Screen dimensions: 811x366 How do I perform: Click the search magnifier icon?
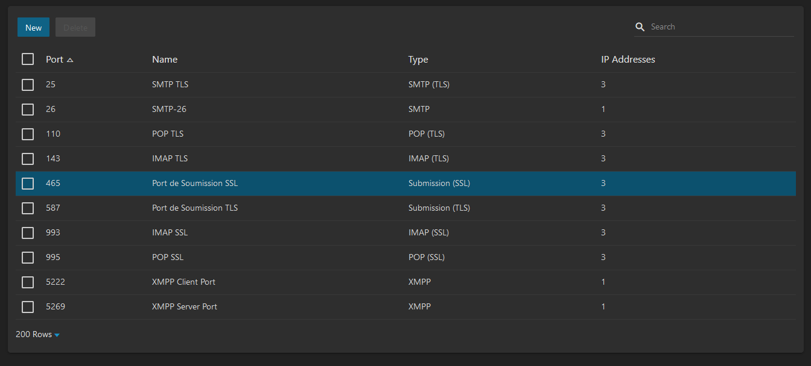[640, 27]
